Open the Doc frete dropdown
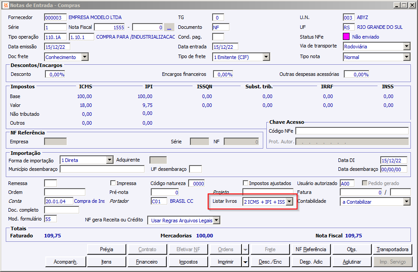418x272 pixels. pos(84,57)
